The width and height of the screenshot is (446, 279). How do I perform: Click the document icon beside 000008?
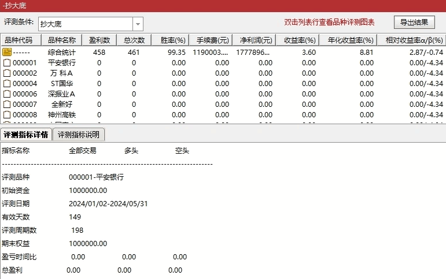pyautogui.click(x=7, y=115)
